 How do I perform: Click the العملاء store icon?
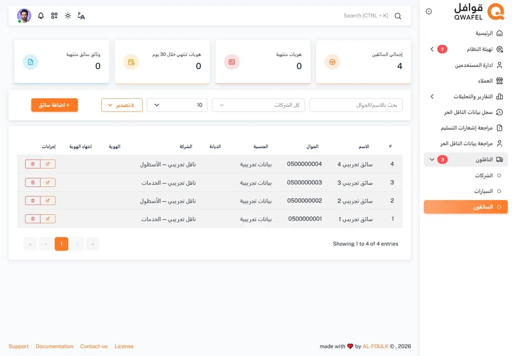500,81
